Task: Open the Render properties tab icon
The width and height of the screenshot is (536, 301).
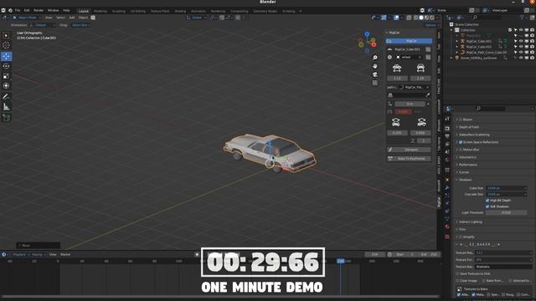Action: point(447,128)
